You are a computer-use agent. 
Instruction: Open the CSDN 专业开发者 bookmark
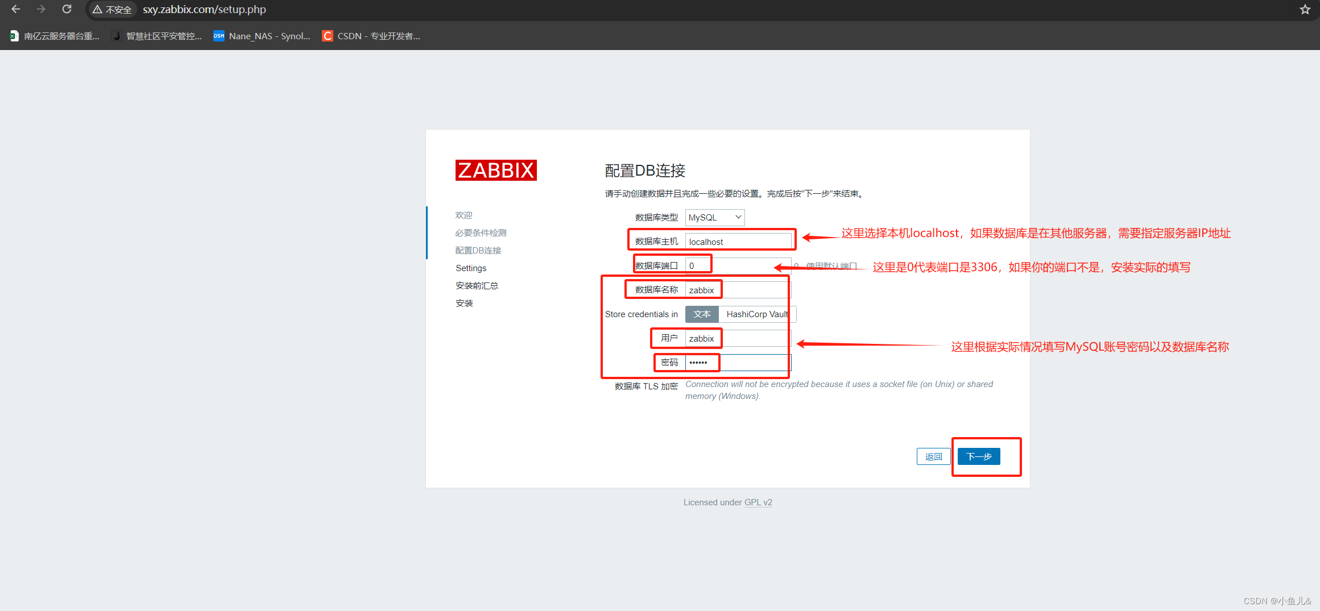point(371,36)
